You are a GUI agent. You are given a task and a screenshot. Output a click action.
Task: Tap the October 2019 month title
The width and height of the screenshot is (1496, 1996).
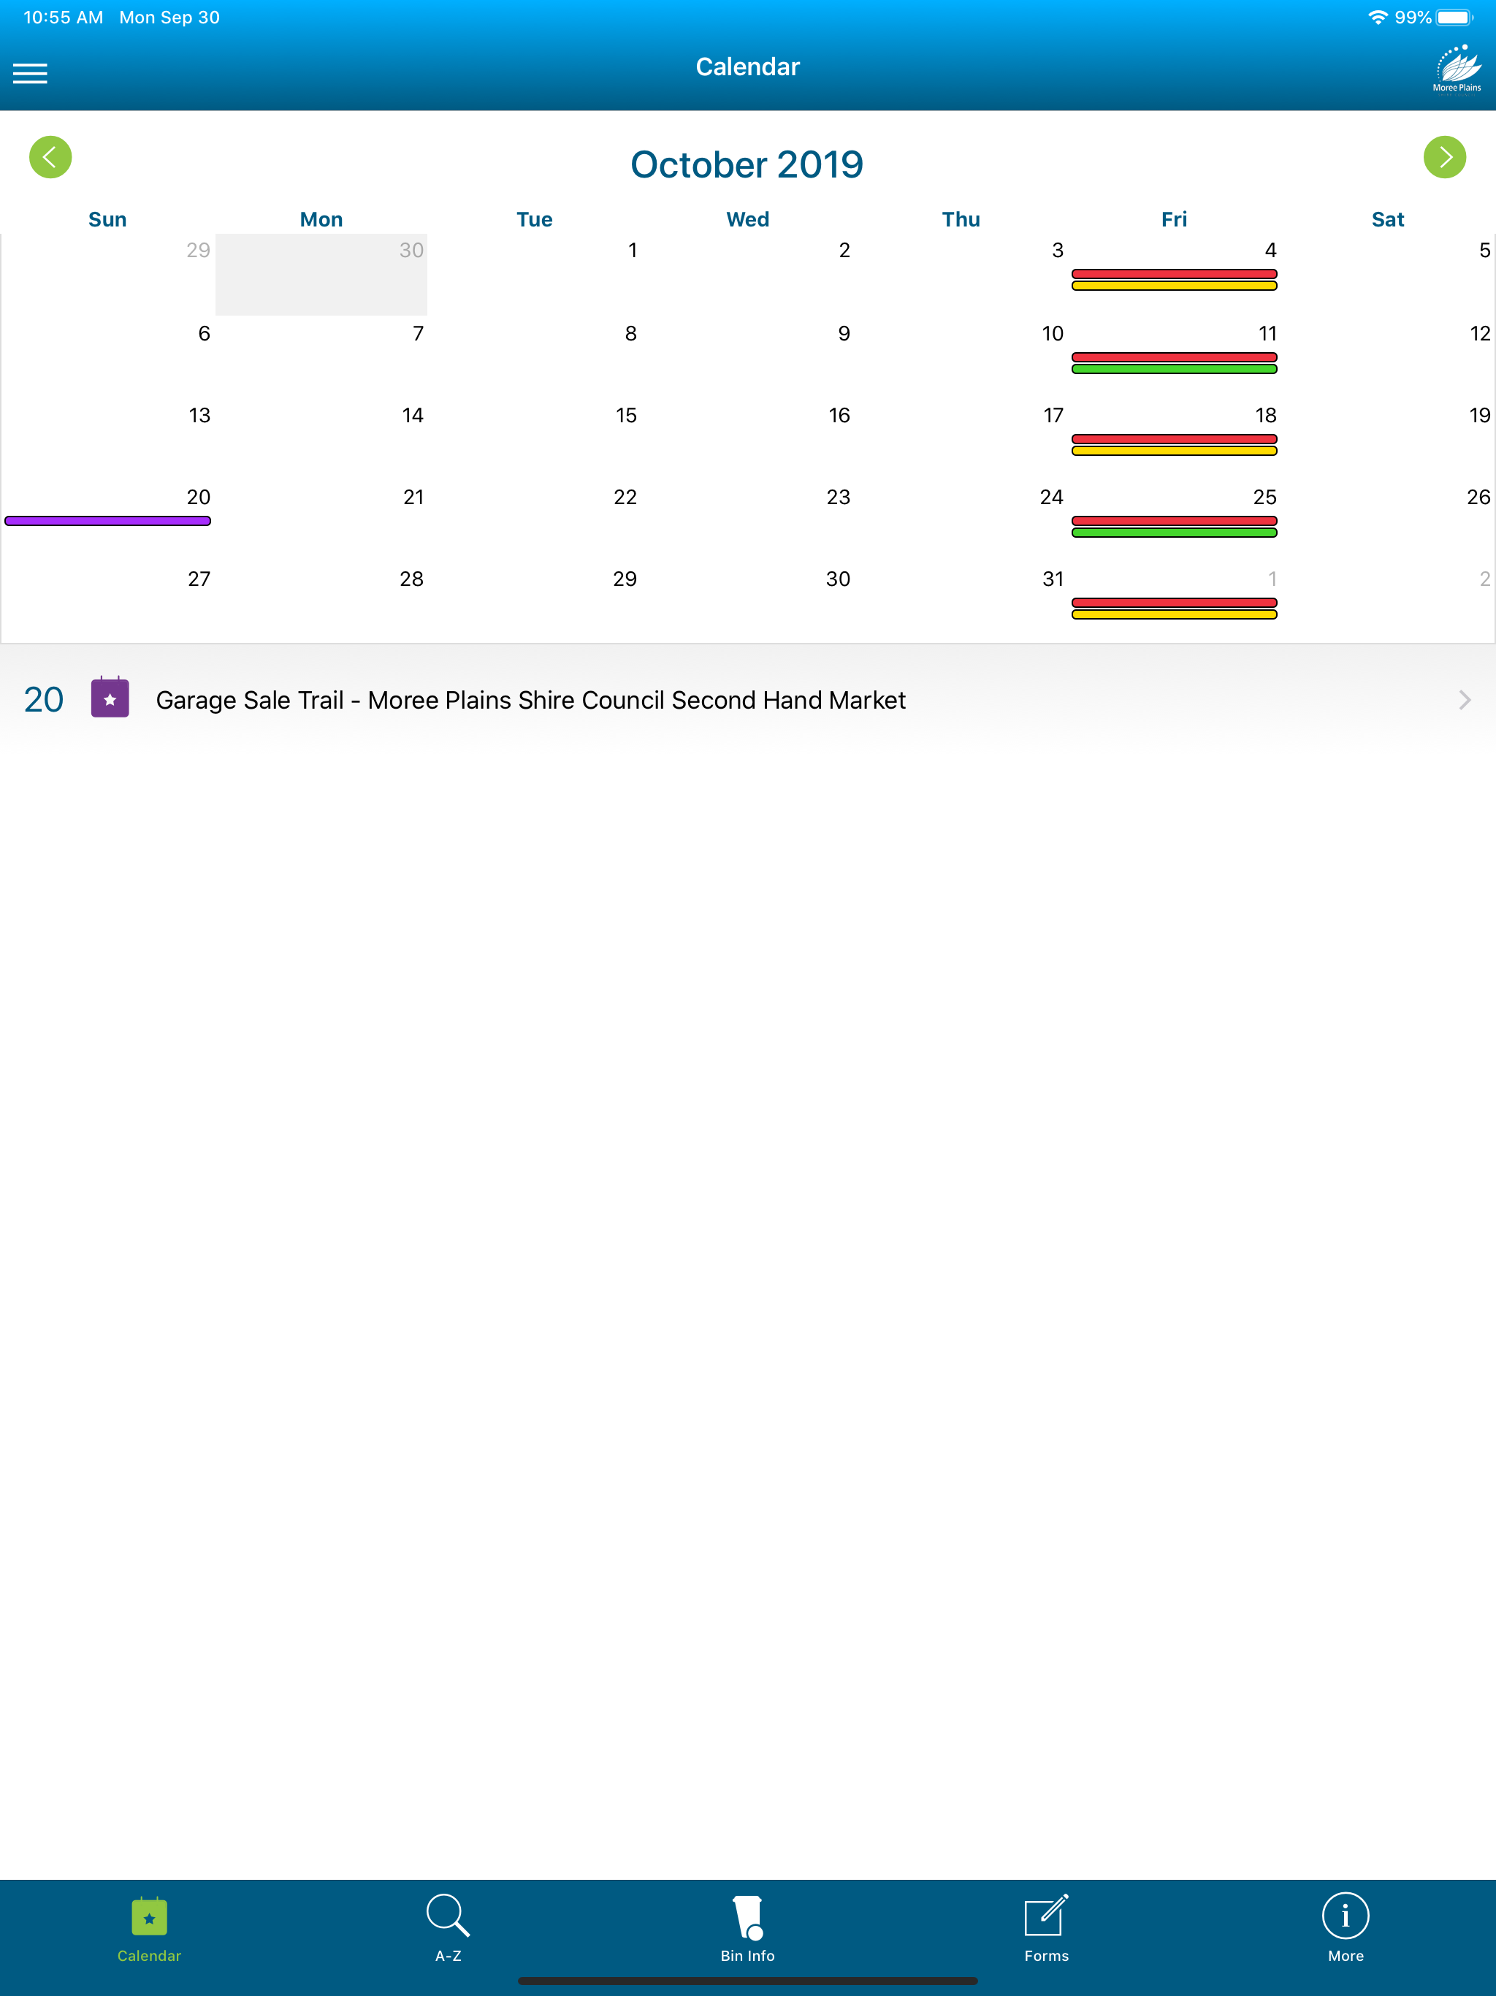point(747,164)
